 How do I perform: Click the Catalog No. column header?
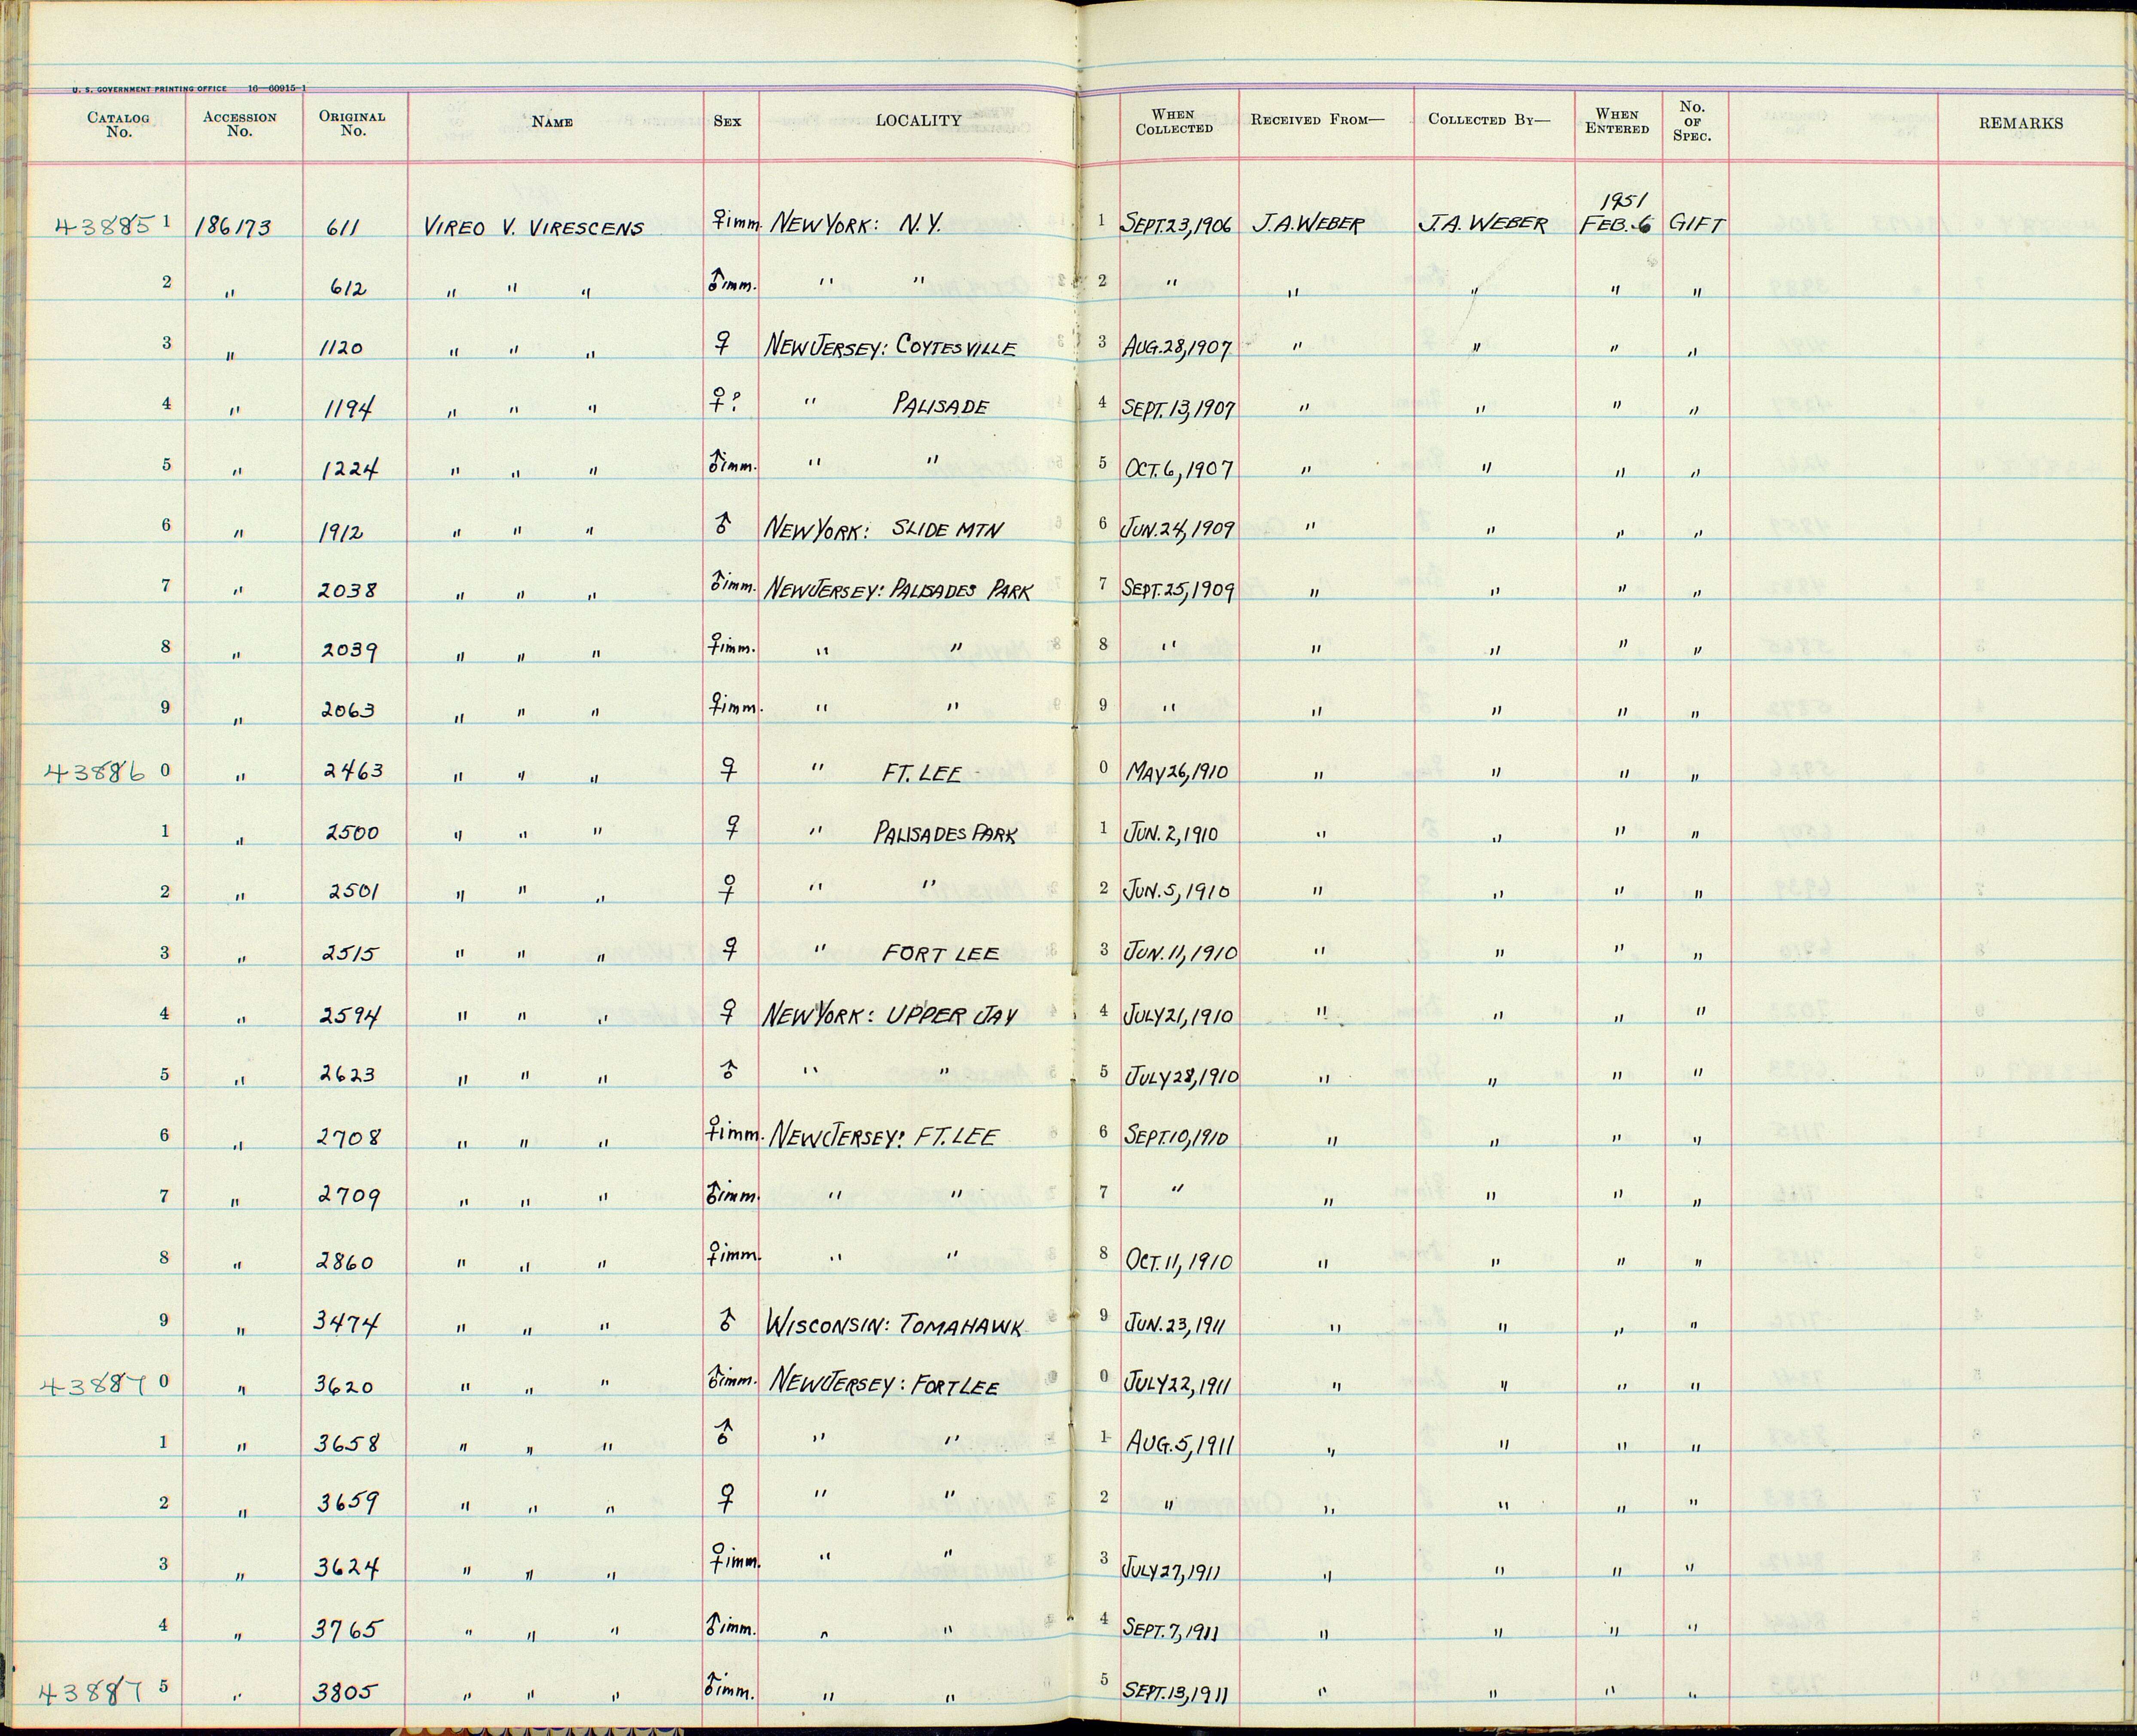tap(118, 124)
